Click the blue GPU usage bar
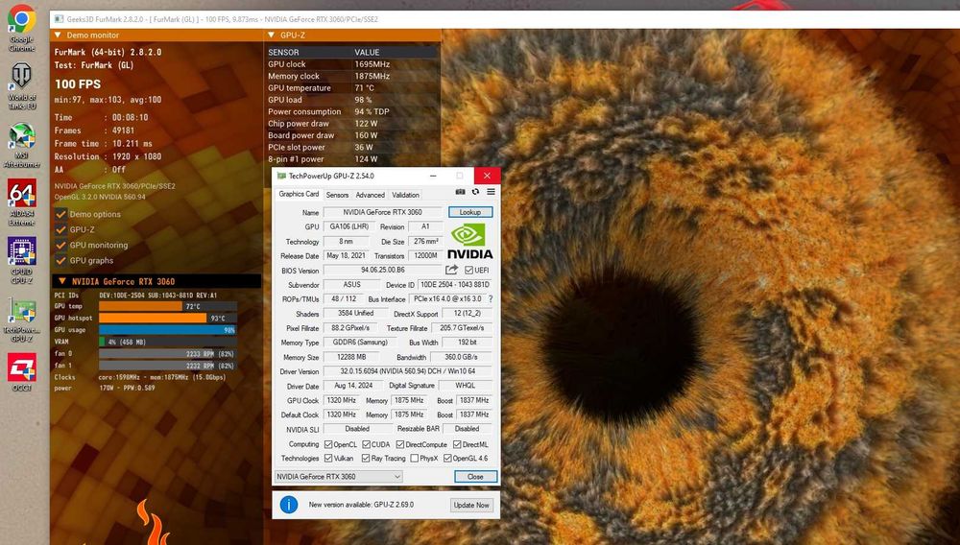Screen dimensions: 960x545 click(168, 330)
